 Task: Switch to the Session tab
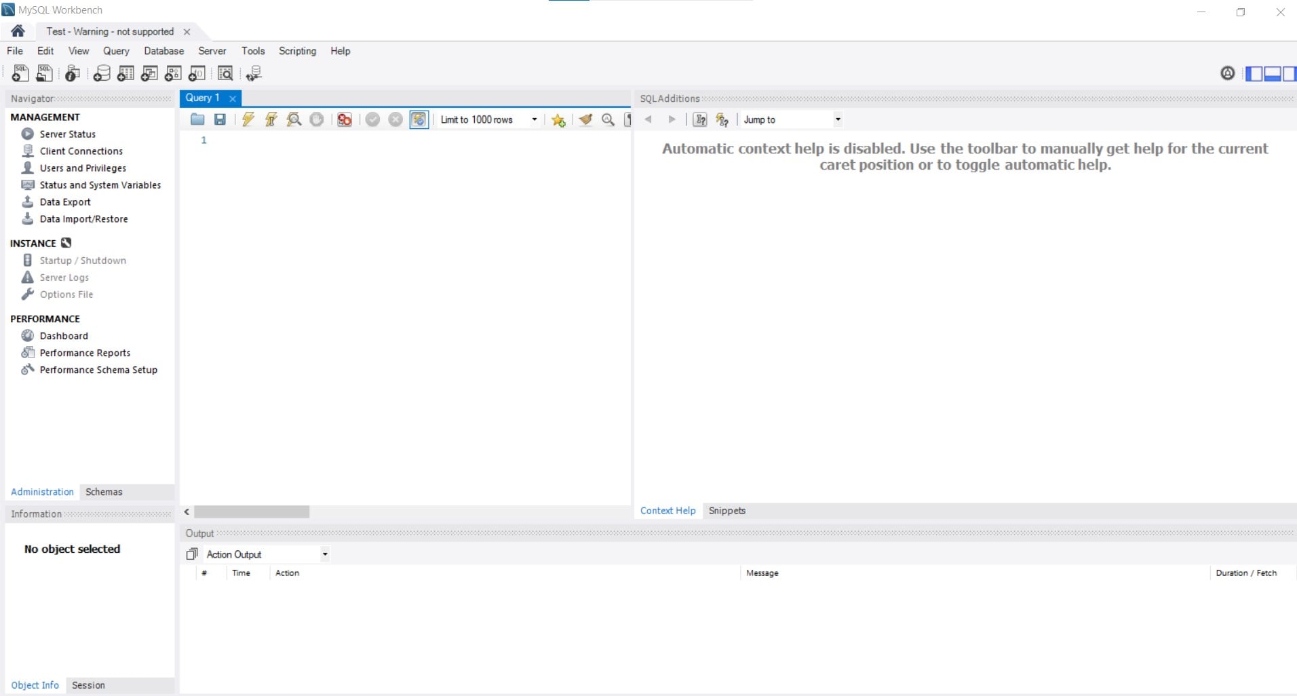coord(88,685)
